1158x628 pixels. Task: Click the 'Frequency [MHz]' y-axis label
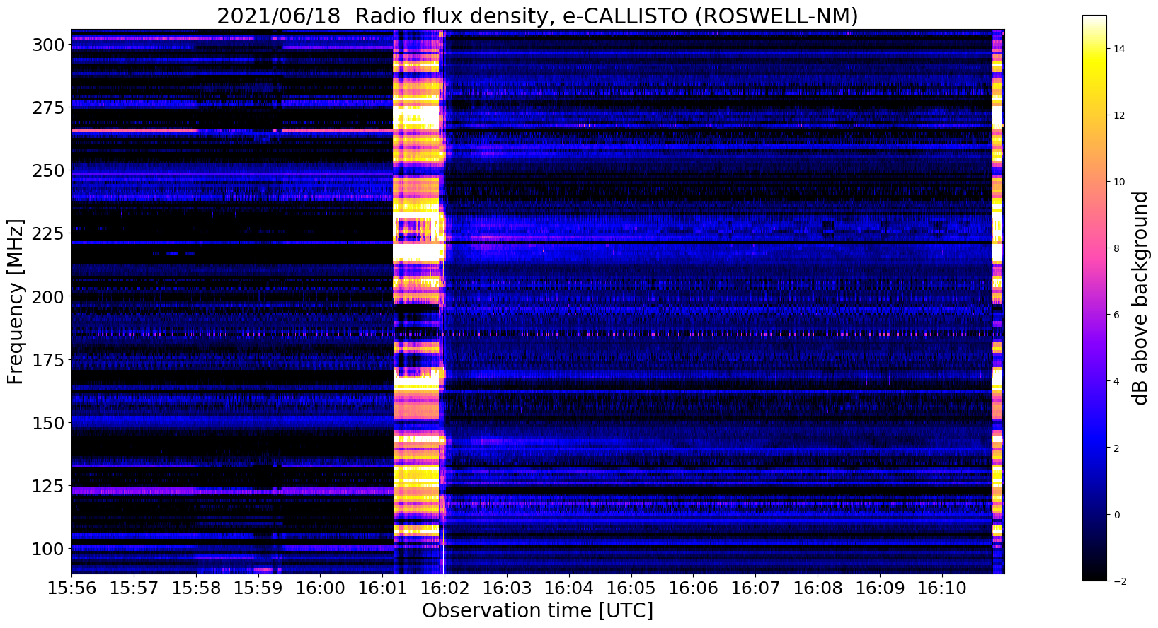16,301
